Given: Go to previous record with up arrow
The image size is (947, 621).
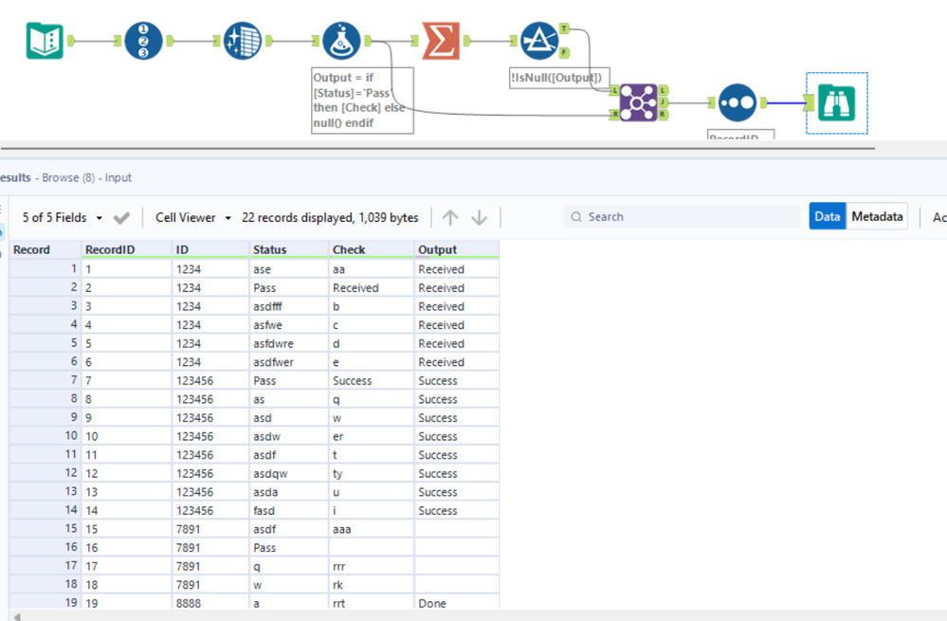Looking at the screenshot, I should [x=450, y=217].
